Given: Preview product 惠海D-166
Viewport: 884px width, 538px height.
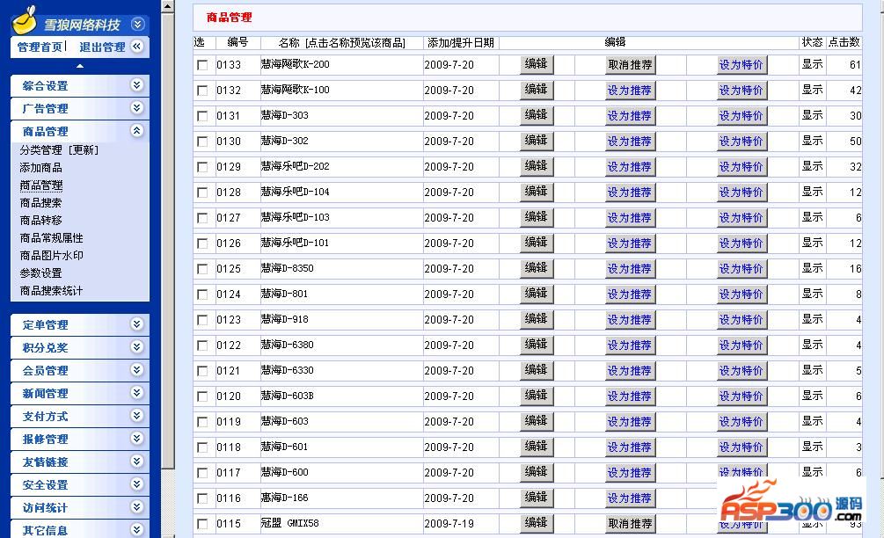Looking at the screenshot, I should (284, 498).
